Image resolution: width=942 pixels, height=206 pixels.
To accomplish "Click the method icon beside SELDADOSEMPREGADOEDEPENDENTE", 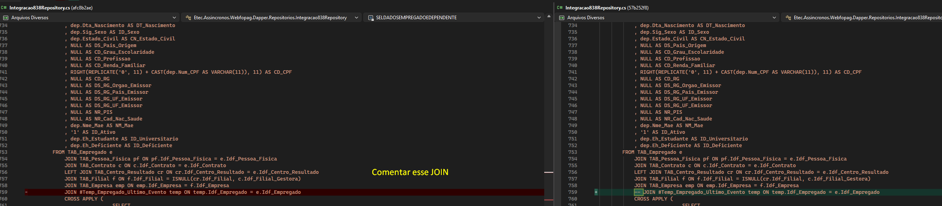I will tap(371, 18).
